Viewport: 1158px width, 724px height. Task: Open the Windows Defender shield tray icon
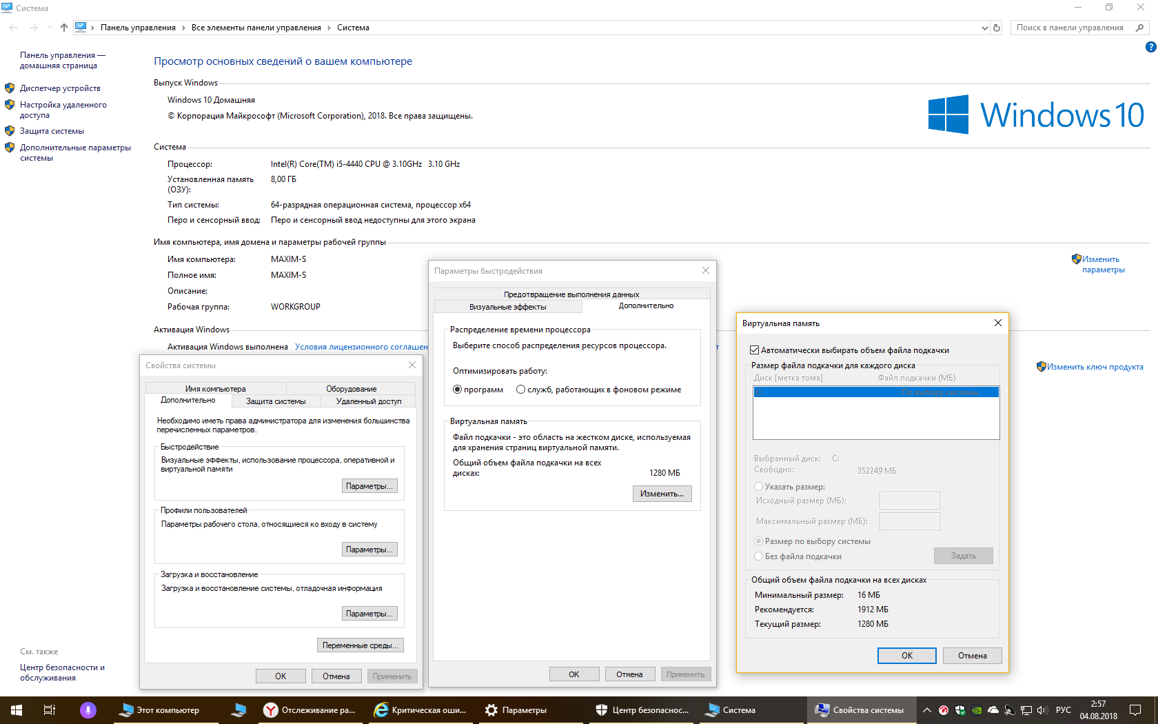point(960,710)
